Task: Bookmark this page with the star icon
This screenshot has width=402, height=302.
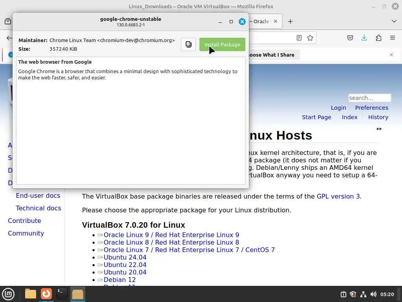Action: coord(310,38)
